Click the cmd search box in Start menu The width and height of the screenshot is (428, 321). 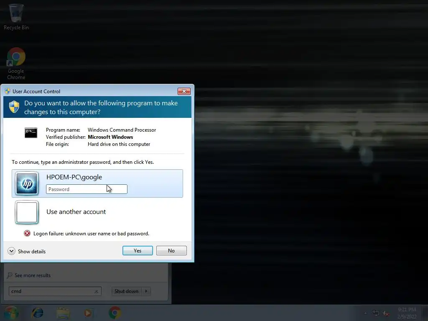(x=55, y=291)
